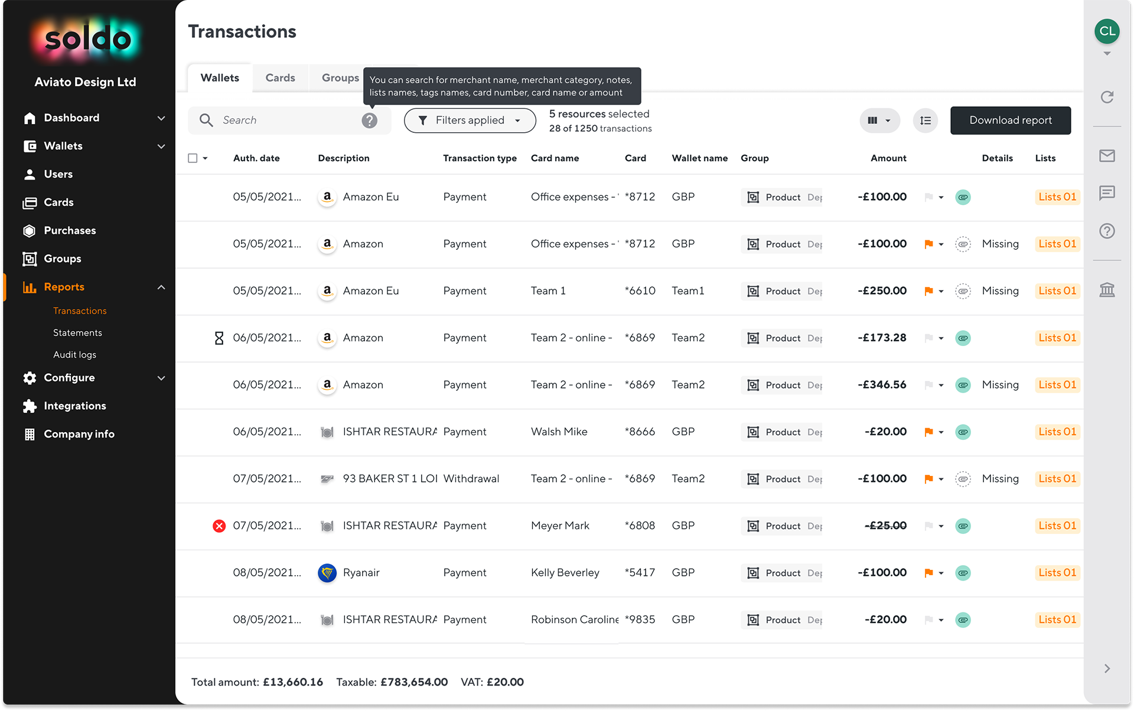
Task: Tick the select-all transactions checkbox
Action: (x=193, y=158)
